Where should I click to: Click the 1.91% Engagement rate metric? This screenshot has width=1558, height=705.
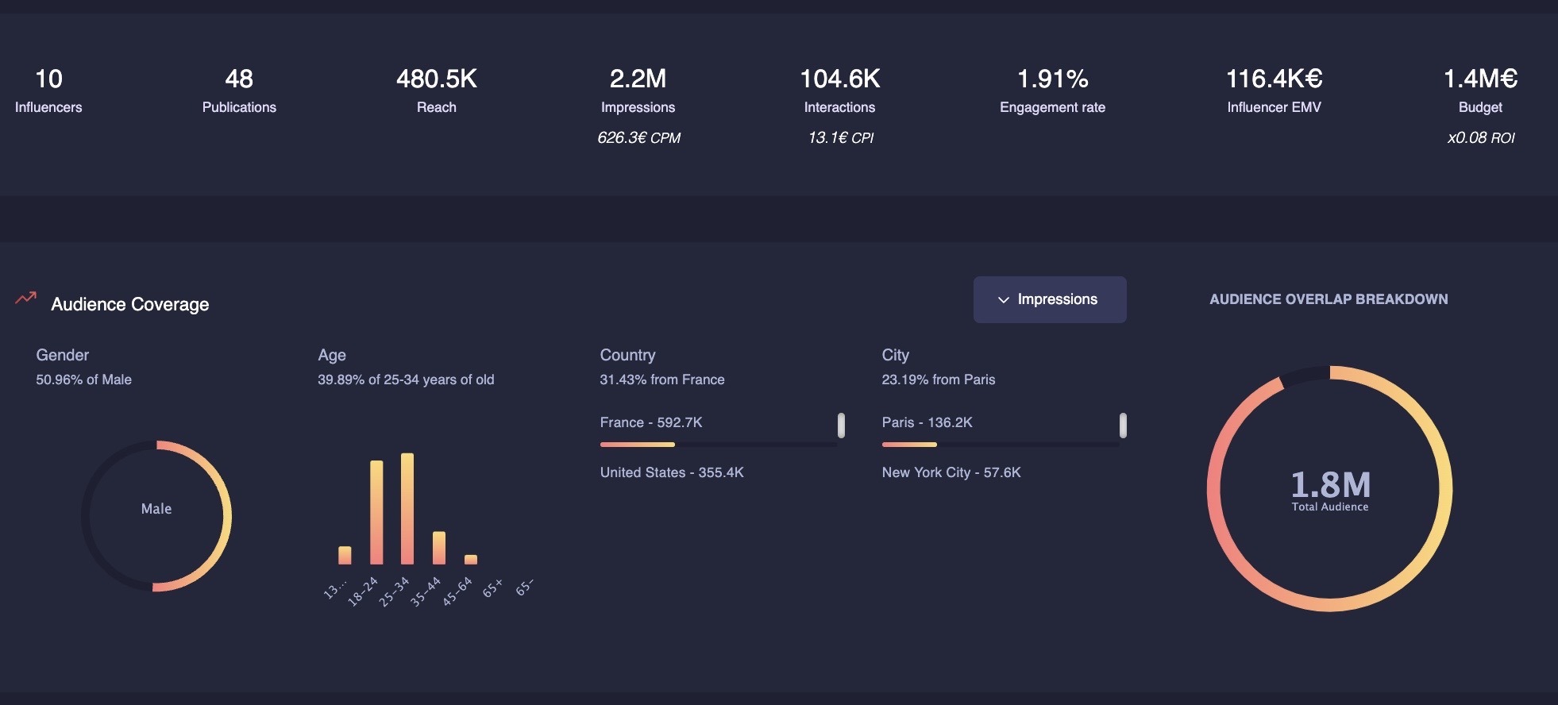[1052, 91]
